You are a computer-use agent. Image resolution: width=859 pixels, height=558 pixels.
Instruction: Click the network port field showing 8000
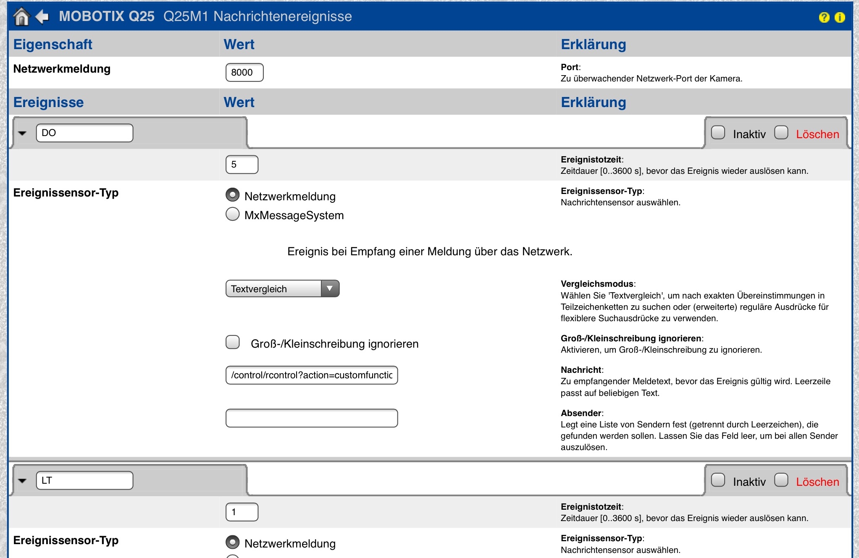pos(244,73)
